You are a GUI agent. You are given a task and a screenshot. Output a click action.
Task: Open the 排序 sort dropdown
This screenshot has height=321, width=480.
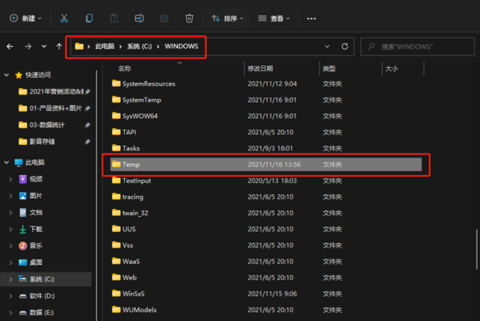(x=228, y=18)
